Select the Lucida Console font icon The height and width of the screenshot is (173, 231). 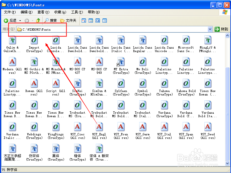[56, 40]
